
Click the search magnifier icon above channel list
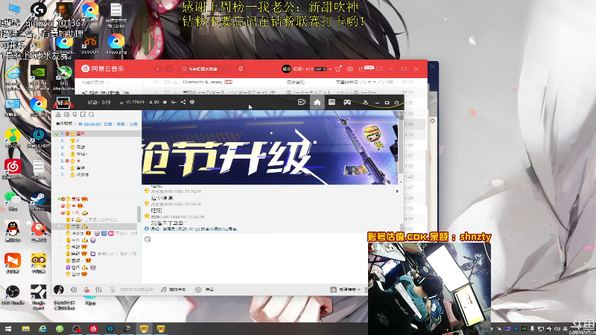pyautogui.click(x=92, y=115)
